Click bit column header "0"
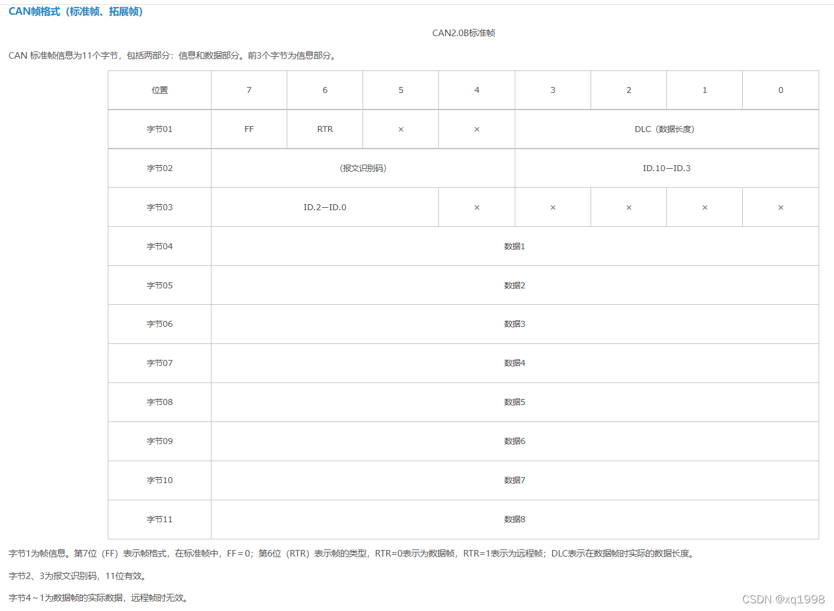The image size is (834, 611). pos(781,90)
